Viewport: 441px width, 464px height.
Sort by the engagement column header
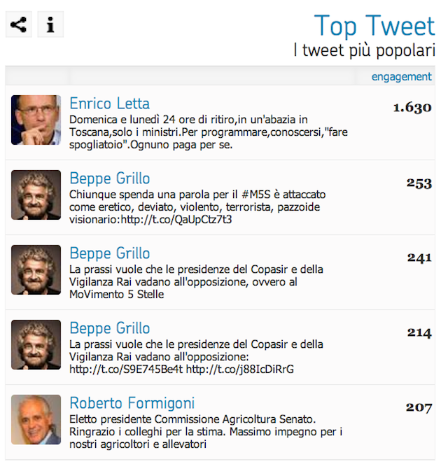pos(402,77)
